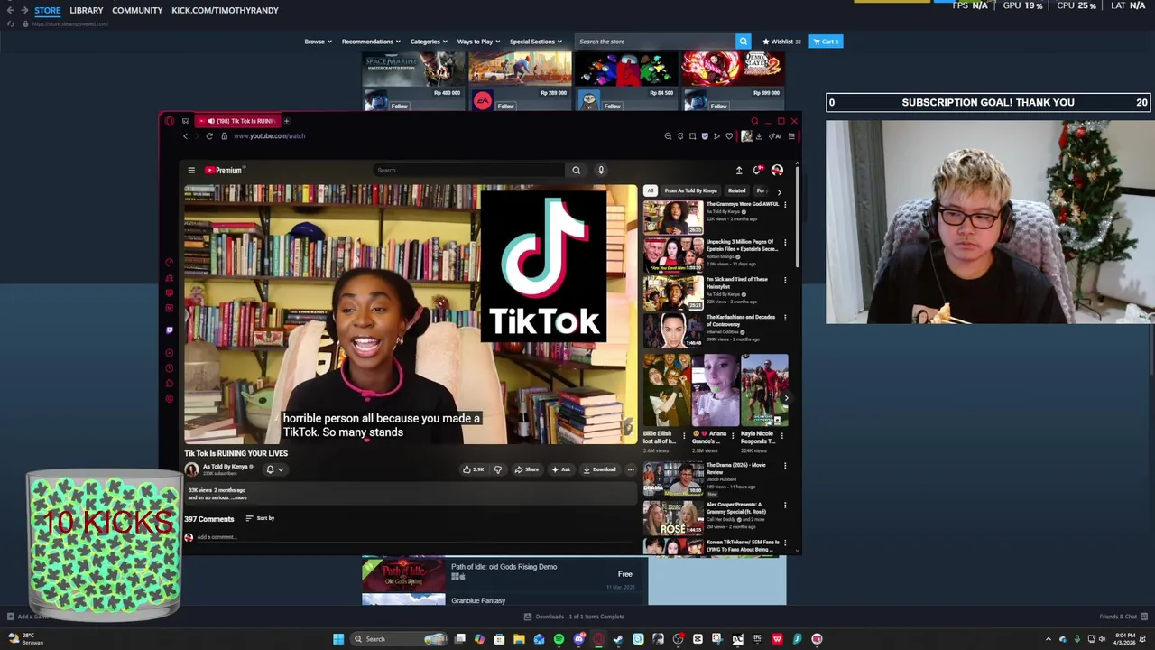Open taskbar clock showing 9:04 PM
Image resolution: width=1155 pixels, height=650 pixels.
pyautogui.click(x=1124, y=639)
